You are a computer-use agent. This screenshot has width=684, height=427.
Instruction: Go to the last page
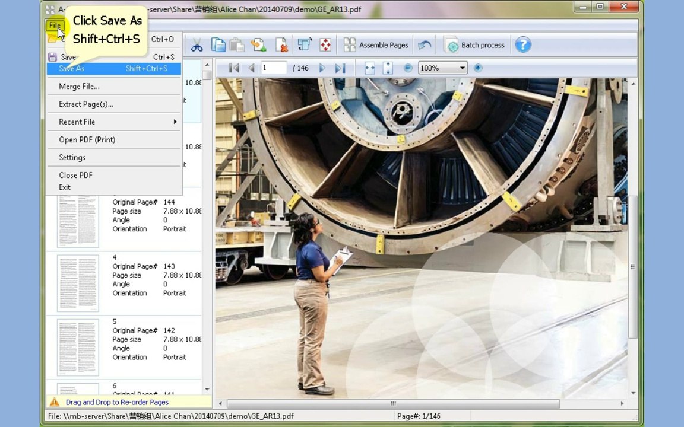pyautogui.click(x=340, y=68)
